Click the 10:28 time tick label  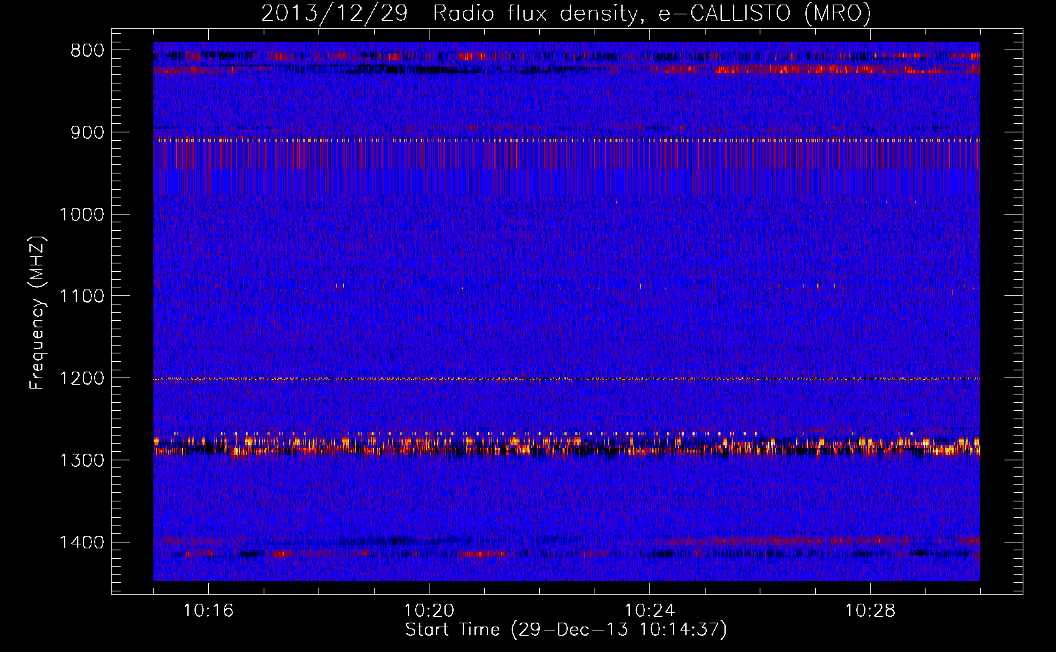click(x=870, y=611)
